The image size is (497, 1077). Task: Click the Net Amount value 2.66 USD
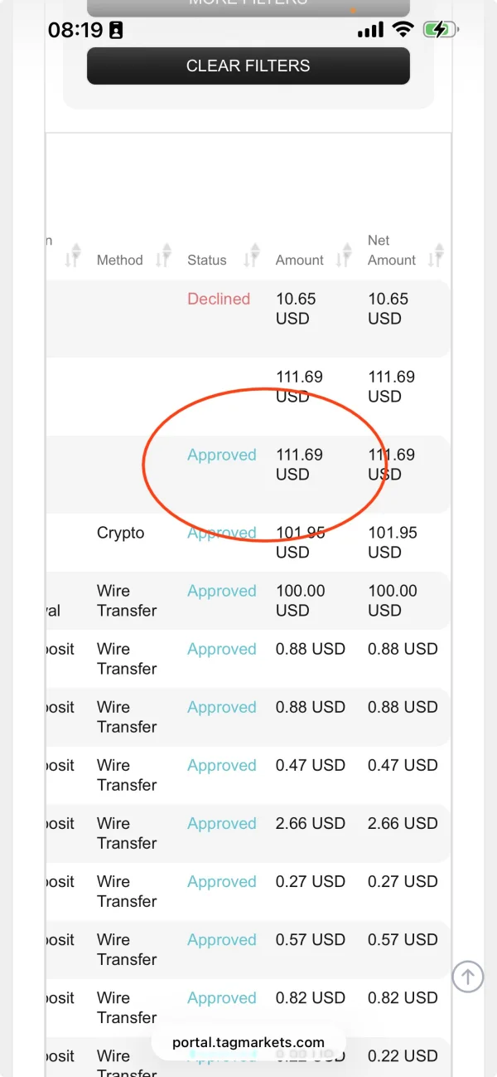(x=403, y=823)
